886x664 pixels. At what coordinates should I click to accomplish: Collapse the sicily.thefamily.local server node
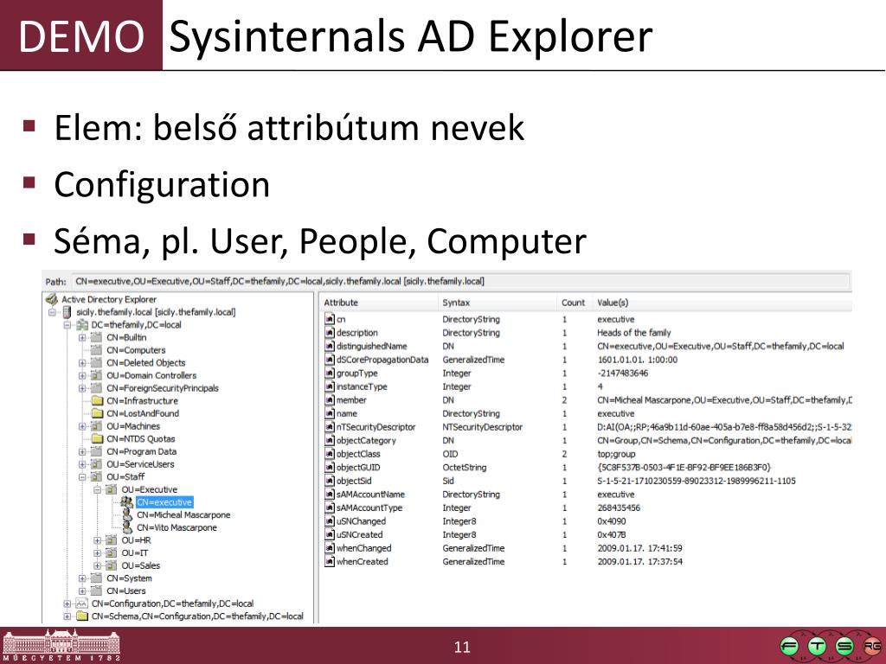pyautogui.click(x=52, y=312)
